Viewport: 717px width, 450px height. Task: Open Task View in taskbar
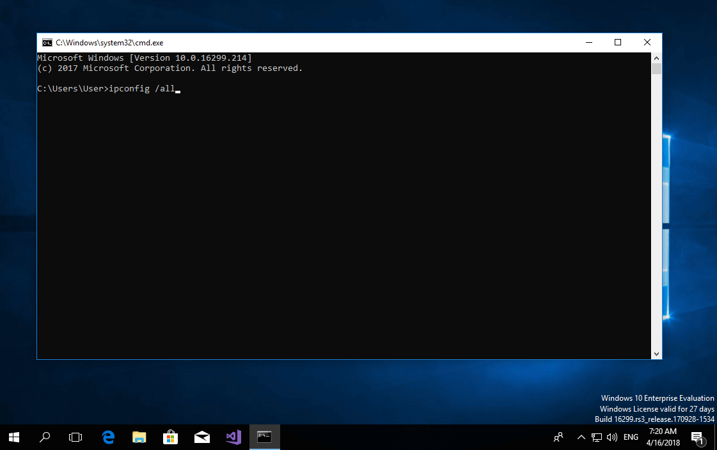point(75,437)
